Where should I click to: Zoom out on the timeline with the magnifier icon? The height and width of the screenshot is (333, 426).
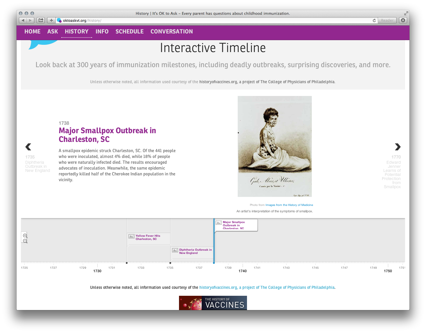pyautogui.click(x=25, y=241)
